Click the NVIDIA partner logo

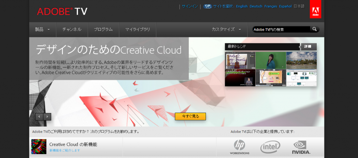point(301,147)
